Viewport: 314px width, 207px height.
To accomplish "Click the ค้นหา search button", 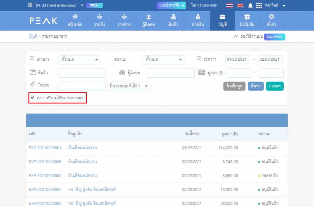I will click(x=255, y=86).
